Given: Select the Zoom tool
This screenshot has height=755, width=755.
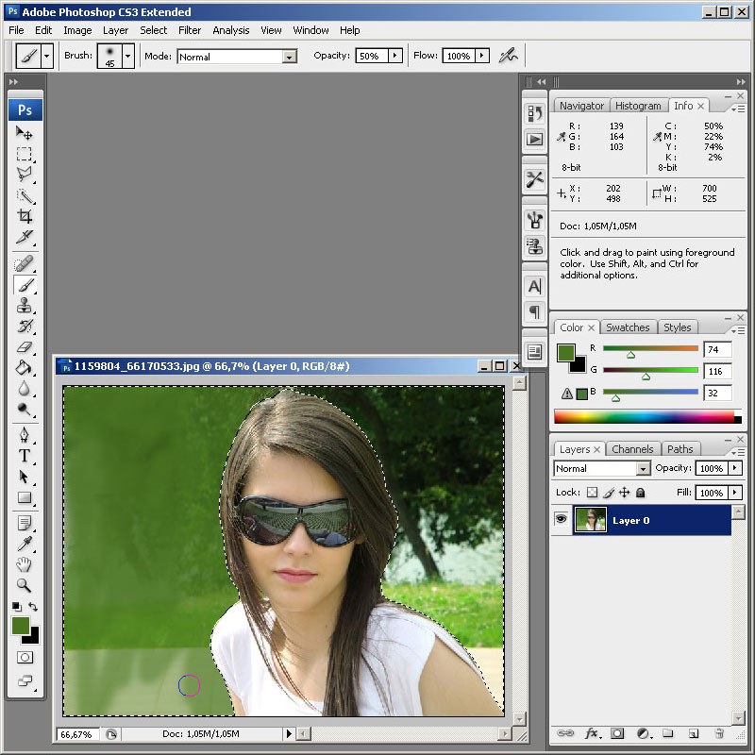Looking at the screenshot, I should (x=25, y=585).
